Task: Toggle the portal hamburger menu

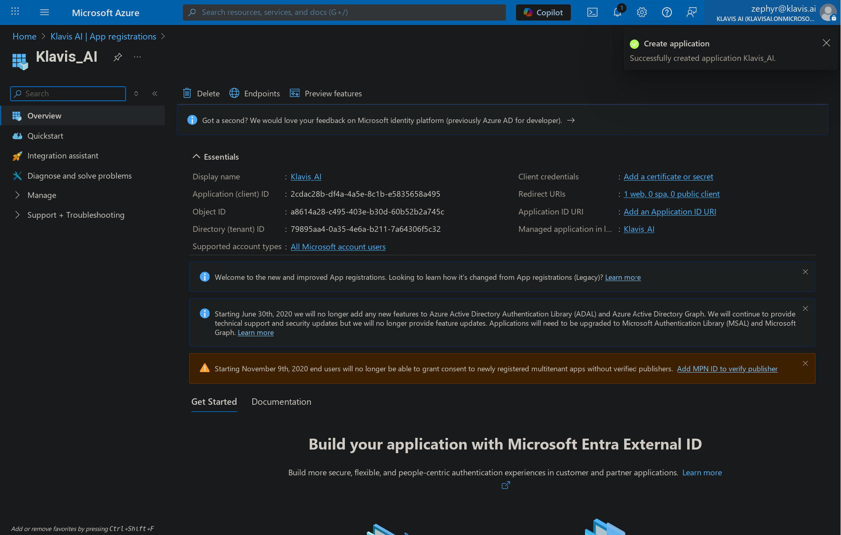Action: click(x=44, y=12)
